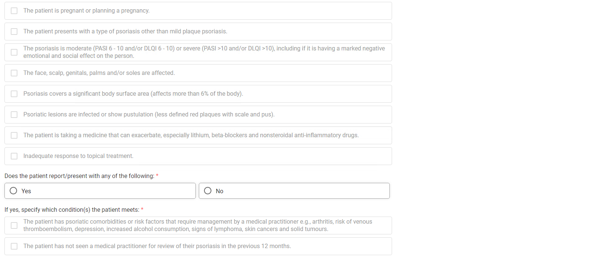The width and height of the screenshot is (589, 257).
Task: Tick 'type of psoriasis other than mild plaque' checkbox
Action: click(14, 32)
